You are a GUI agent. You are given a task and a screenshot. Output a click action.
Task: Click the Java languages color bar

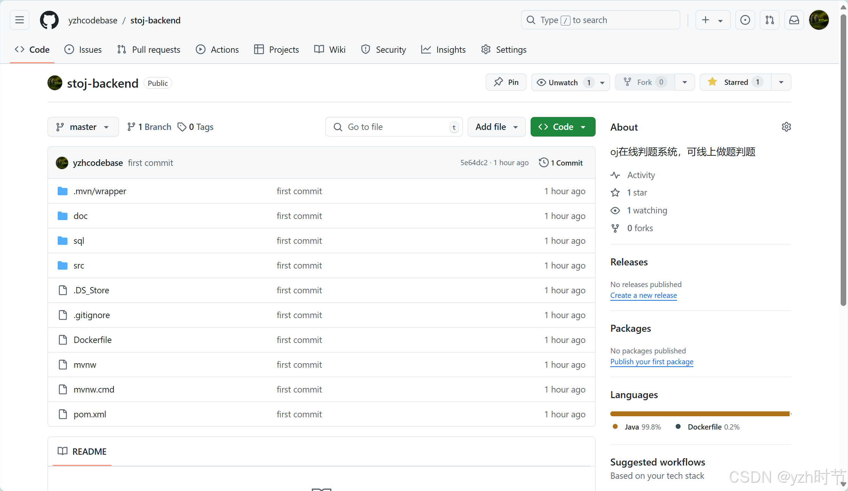click(699, 414)
